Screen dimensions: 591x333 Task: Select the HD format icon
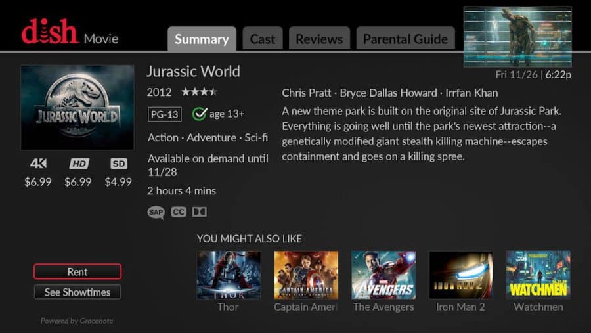(x=78, y=164)
